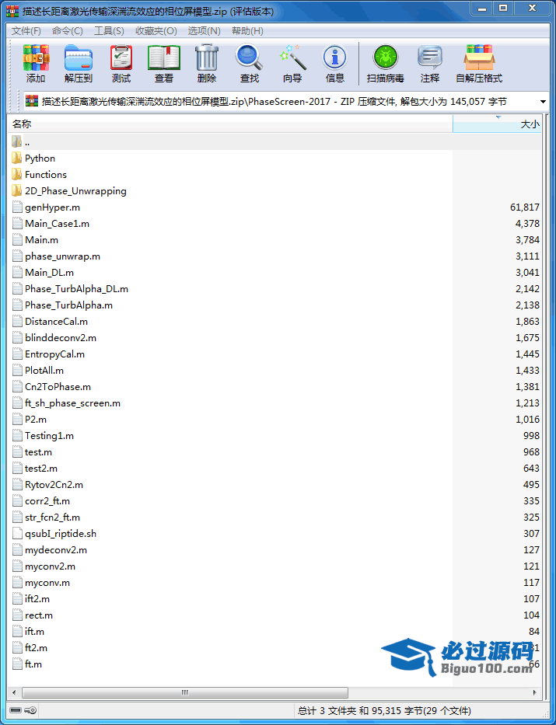
Task: Select the file blinddeconv2.m
Action: 61,337
